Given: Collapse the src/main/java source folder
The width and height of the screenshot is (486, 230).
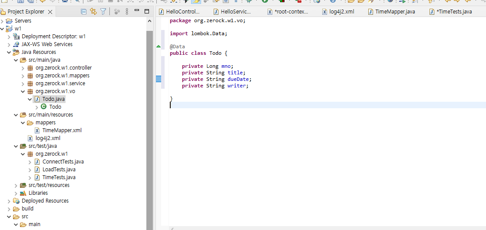Looking at the screenshot, I should (16, 60).
